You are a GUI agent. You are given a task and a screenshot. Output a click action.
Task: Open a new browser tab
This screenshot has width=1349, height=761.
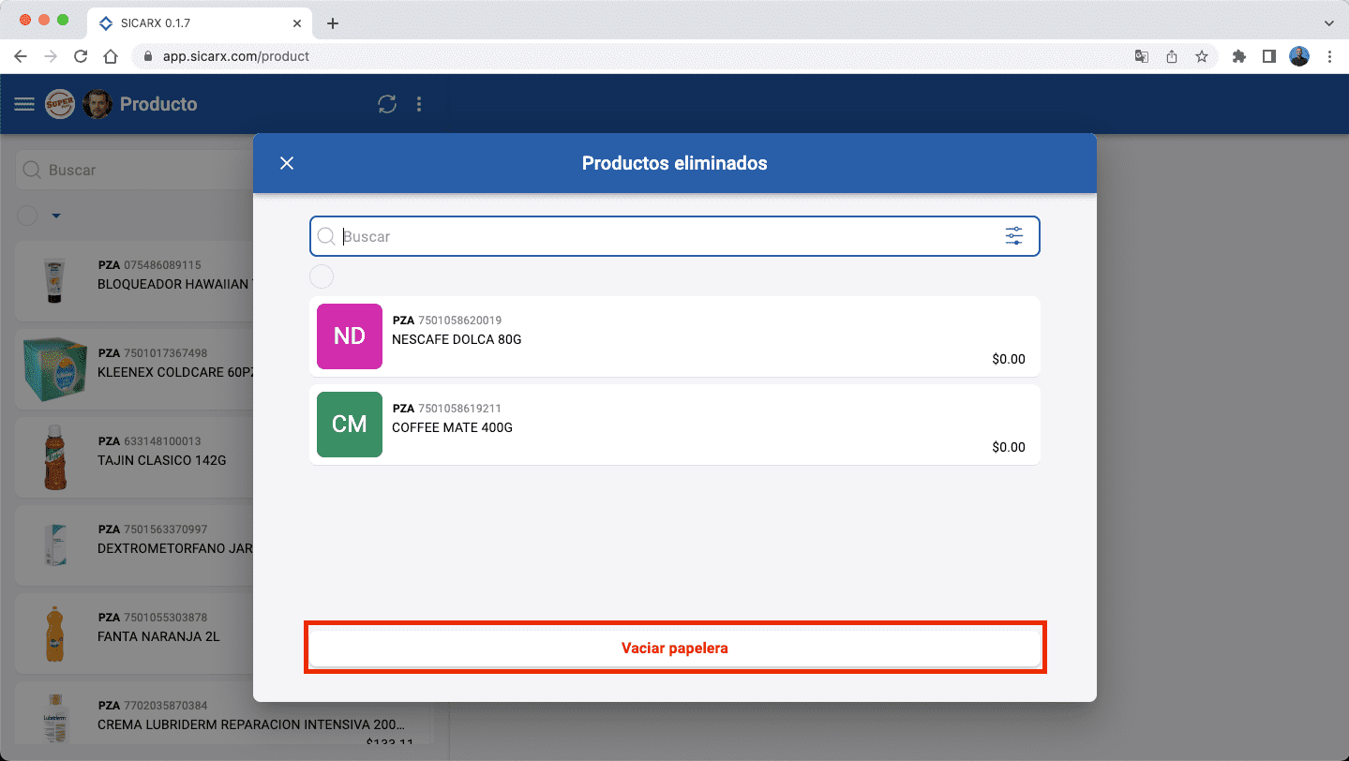pos(333,23)
